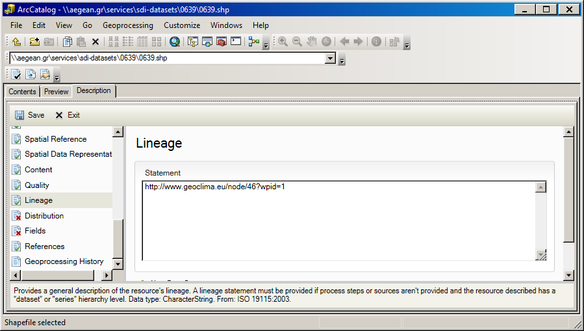Select the Identify info tool
The width and height of the screenshot is (584, 331).
(376, 42)
